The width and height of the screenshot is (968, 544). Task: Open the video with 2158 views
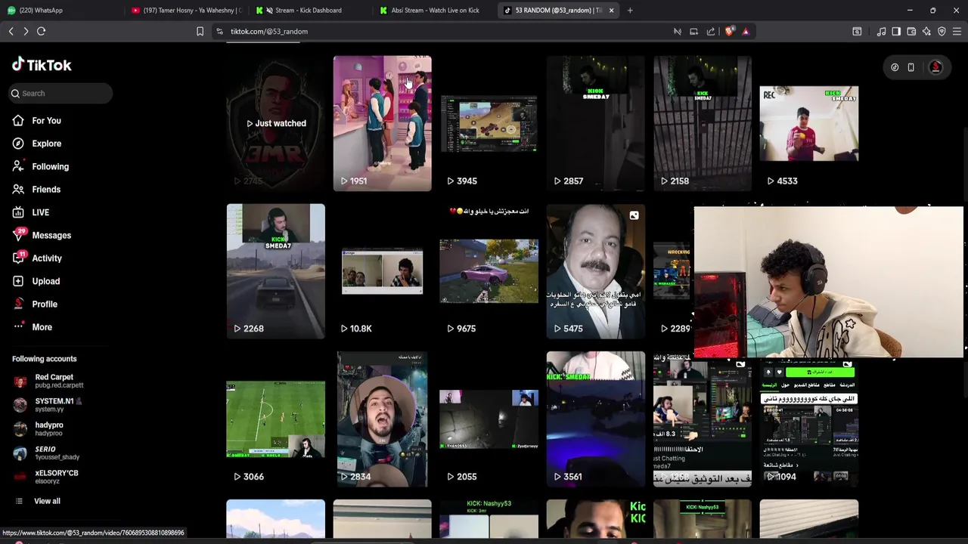coord(702,123)
